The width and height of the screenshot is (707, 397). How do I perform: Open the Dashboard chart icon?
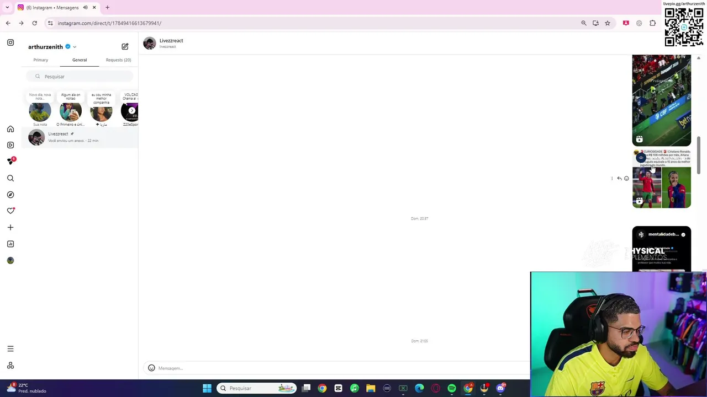click(10, 244)
